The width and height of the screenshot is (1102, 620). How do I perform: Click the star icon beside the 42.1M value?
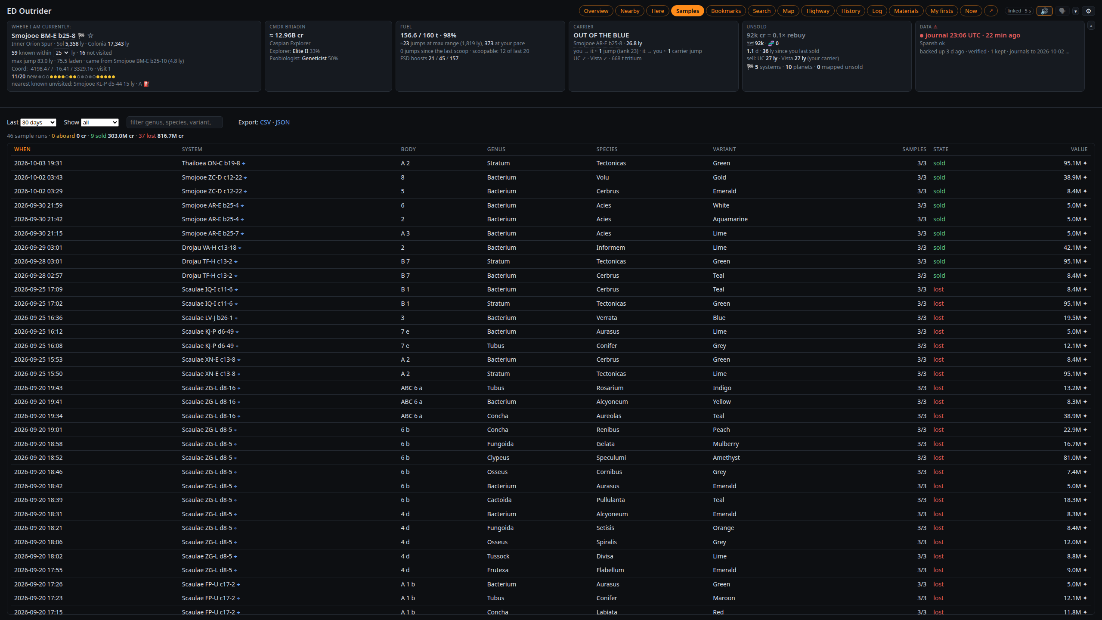coord(1085,248)
